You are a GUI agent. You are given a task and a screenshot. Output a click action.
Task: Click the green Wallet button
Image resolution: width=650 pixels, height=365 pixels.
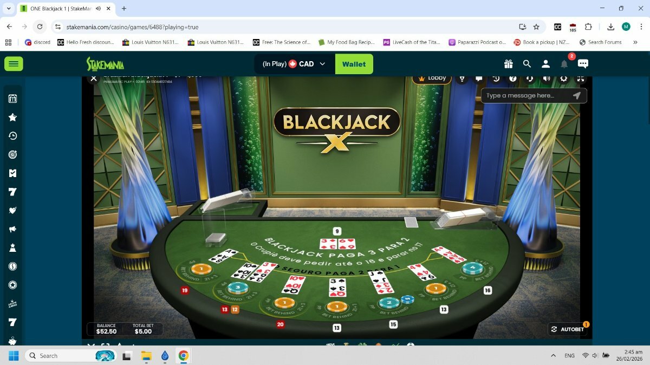point(354,64)
